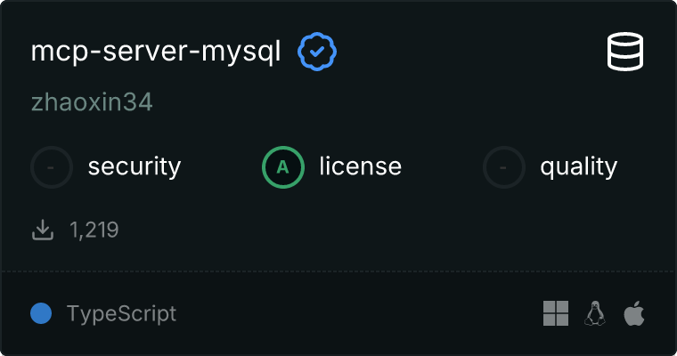The width and height of the screenshot is (677, 356).
Task: Click empty footer space beside TypeScript
Action: coord(356,313)
